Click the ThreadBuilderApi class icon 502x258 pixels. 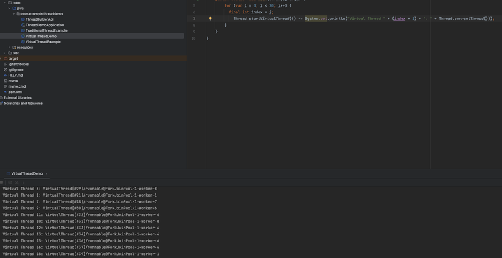(x=23, y=19)
